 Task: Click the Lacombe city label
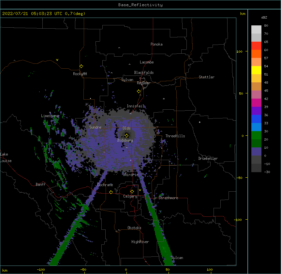(147, 62)
